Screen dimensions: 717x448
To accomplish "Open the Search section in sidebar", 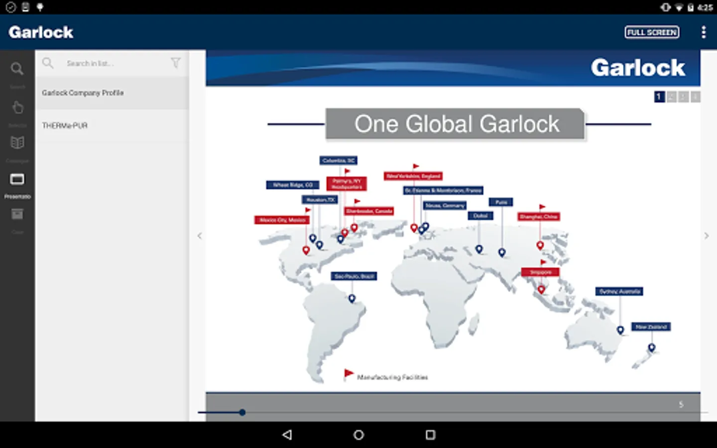I will click(x=17, y=69).
